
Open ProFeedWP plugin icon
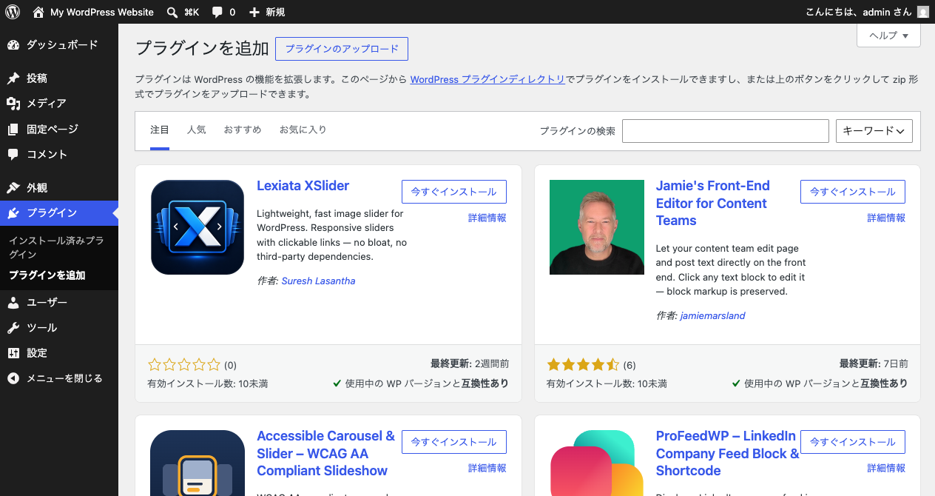click(x=597, y=463)
